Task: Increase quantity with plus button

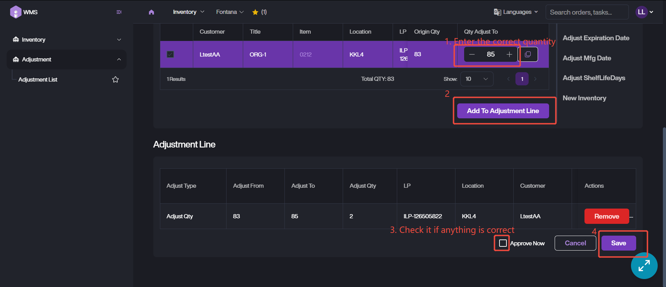Action: point(509,54)
